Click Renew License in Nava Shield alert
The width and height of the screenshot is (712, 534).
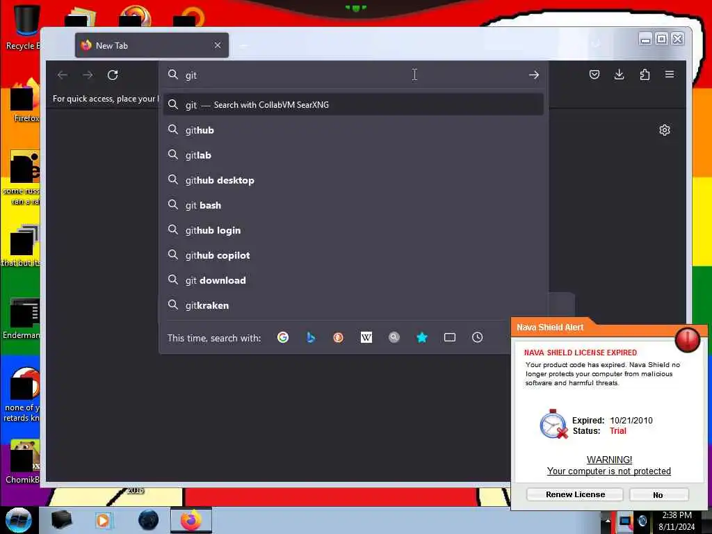(x=575, y=494)
